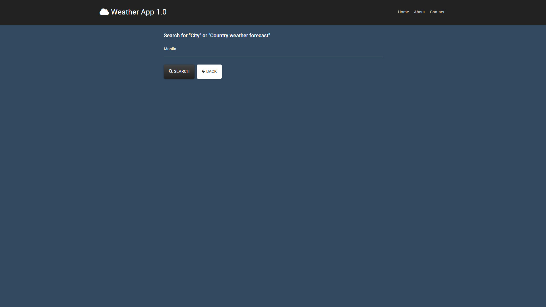Open the About page link
This screenshot has width=546, height=307.
tap(419, 12)
